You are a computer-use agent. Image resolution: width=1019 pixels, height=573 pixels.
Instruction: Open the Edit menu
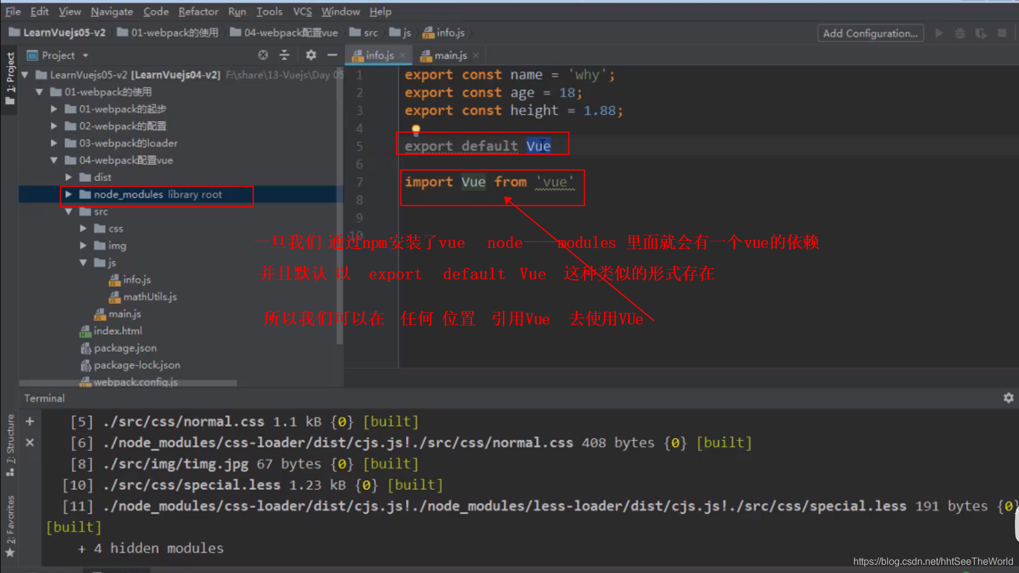tap(39, 11)
